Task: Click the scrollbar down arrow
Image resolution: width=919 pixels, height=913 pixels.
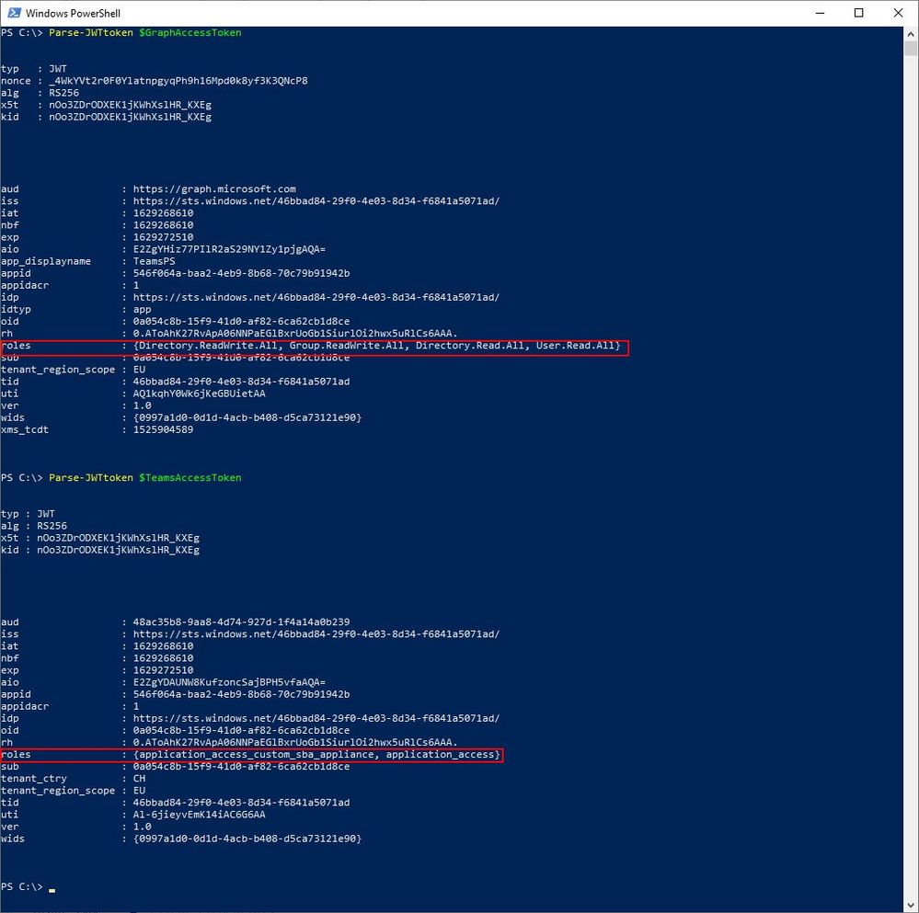Action: pyautogui.click(x=910, y=904)
